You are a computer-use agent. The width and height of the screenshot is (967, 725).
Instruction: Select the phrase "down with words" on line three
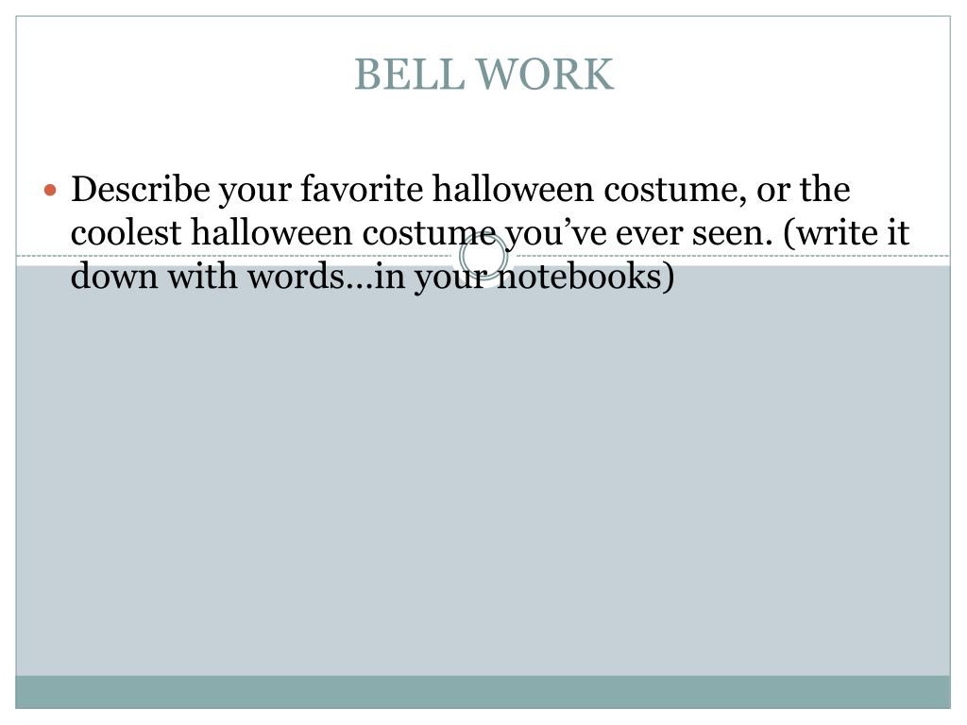[207, 277]
